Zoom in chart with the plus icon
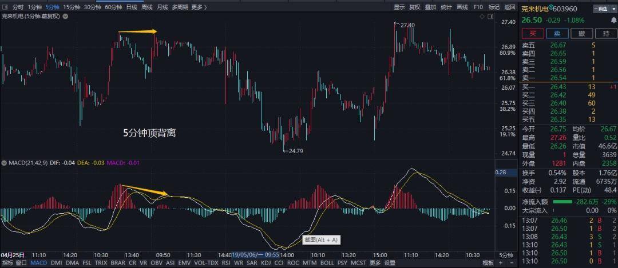This screenshot has width=618, height=268. pyautogui.click(x=501, y=263)
